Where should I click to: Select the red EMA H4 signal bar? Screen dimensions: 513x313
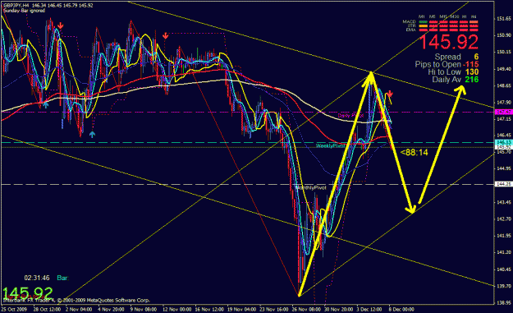(x=474, y=30)
